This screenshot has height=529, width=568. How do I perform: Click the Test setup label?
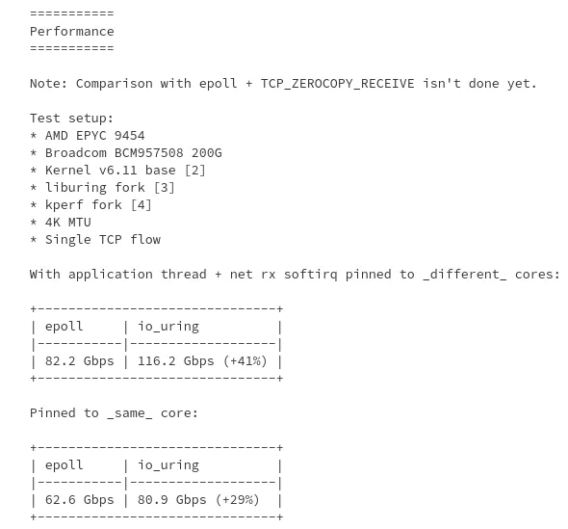pyautogui.click(x=71, y=119)
